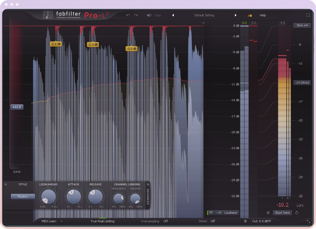Image resolution: width=316 pixels, height=229 pixels.
Task: Click the resize handle in bottom-right corner
Action: (x=308, y=221)
